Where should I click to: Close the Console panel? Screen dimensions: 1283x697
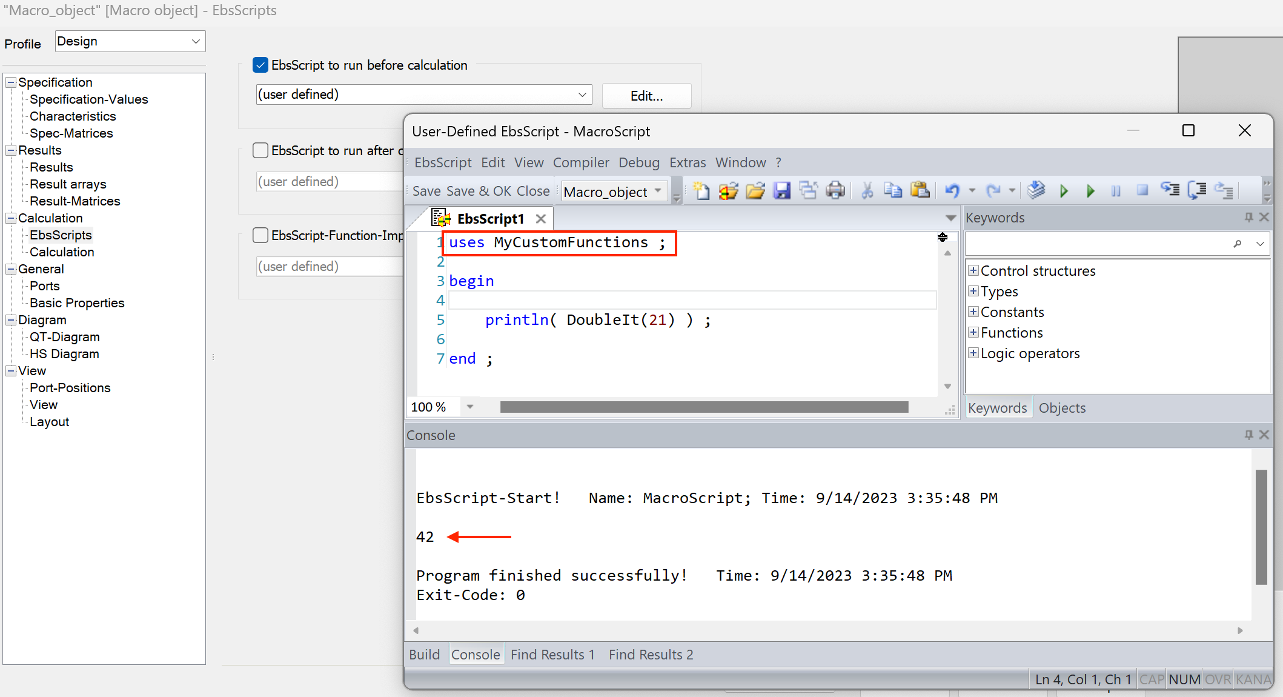(1264, 435)
